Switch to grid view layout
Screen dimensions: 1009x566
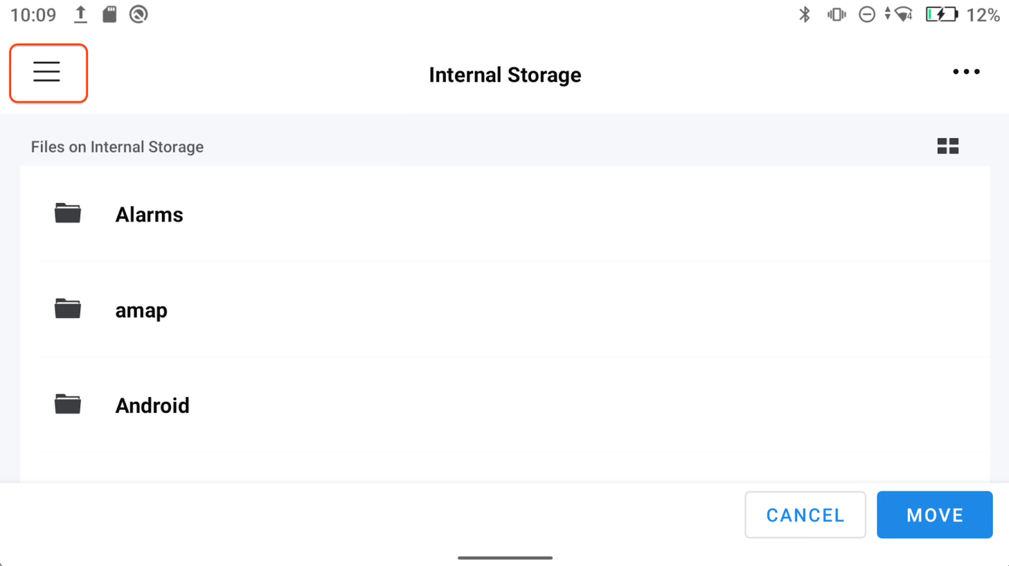(947, 146)
